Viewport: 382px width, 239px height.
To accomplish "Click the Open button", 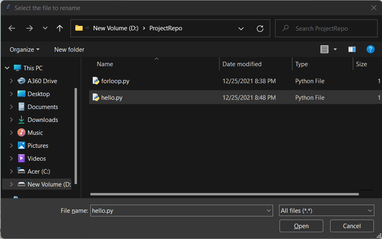I will [x=301, y=226].
